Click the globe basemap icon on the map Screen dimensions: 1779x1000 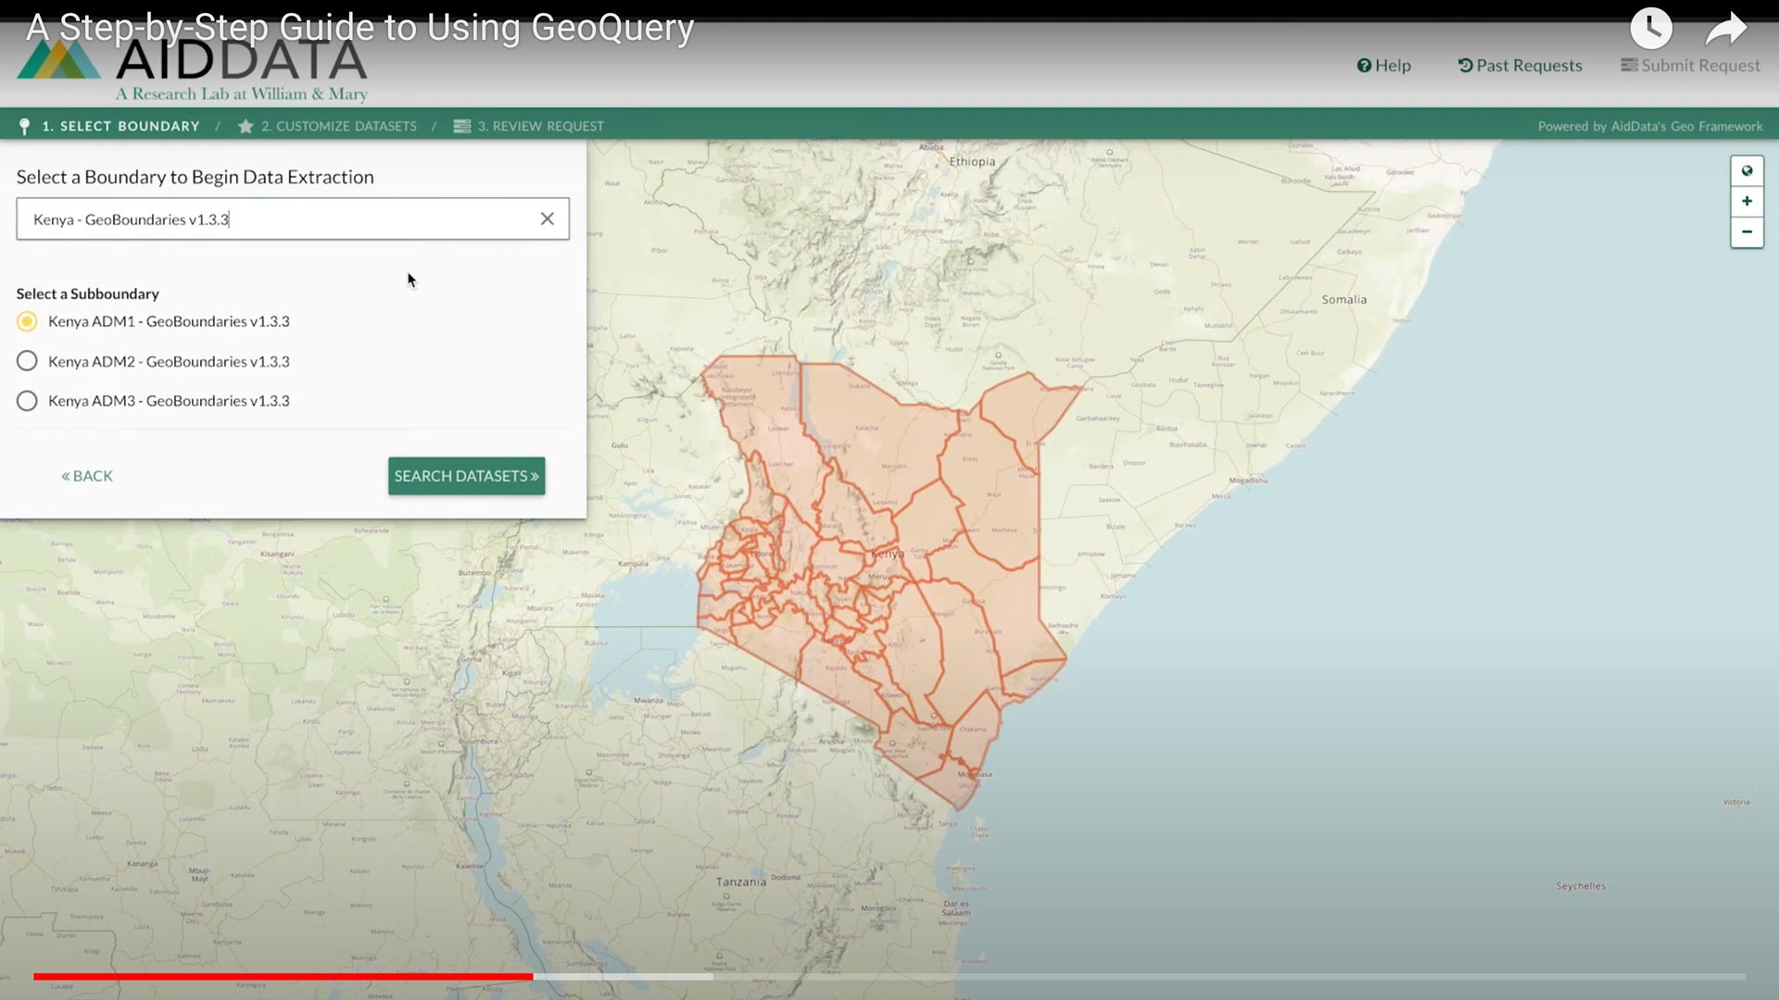pos(1746,170)
